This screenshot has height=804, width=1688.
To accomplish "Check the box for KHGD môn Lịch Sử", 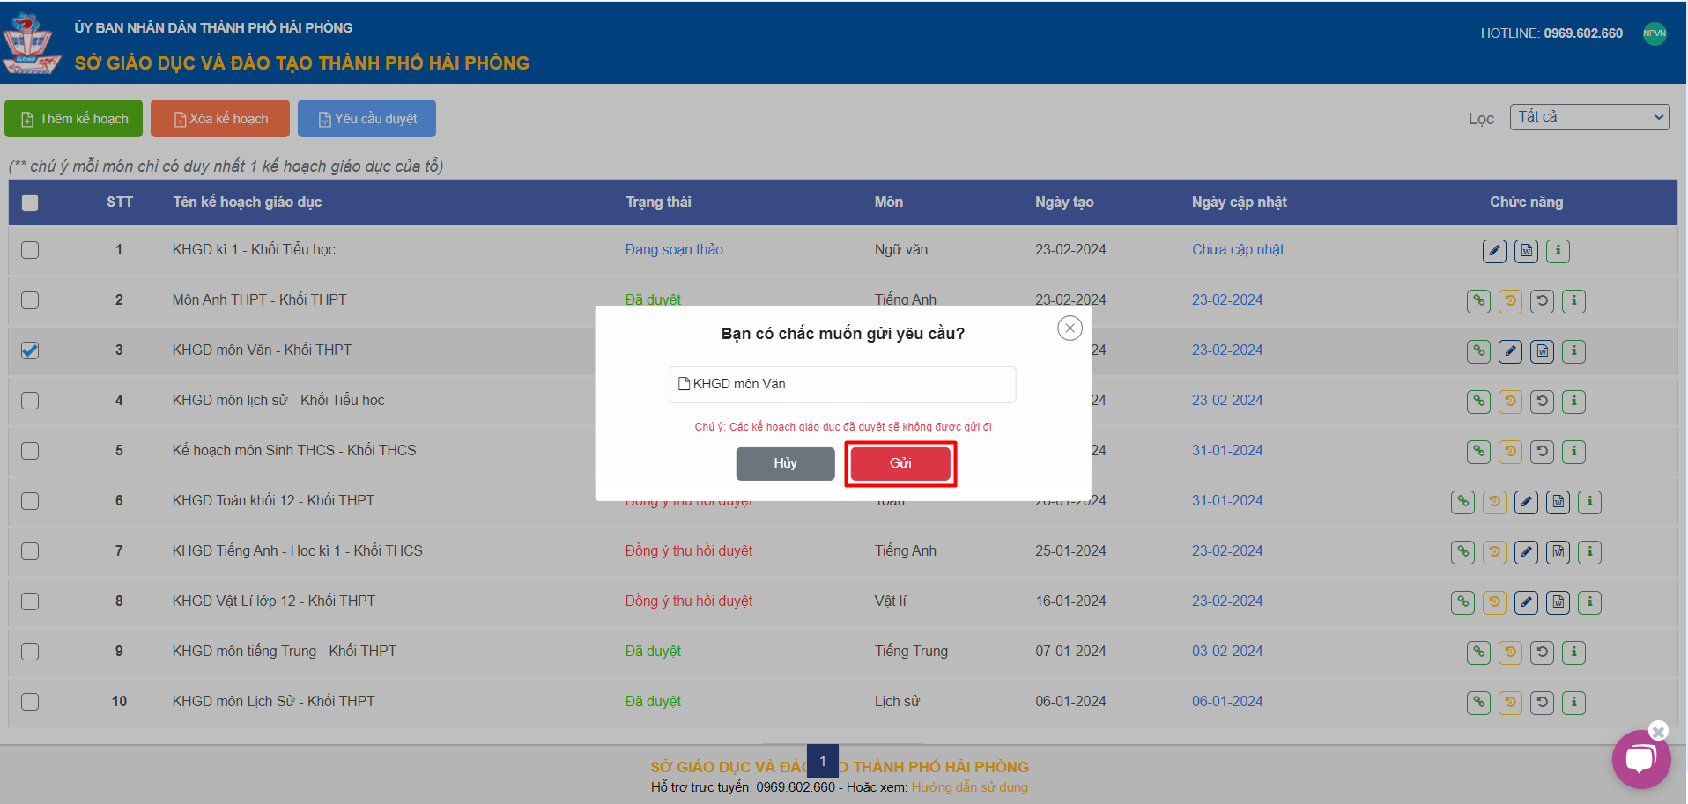I will (30, 702).
